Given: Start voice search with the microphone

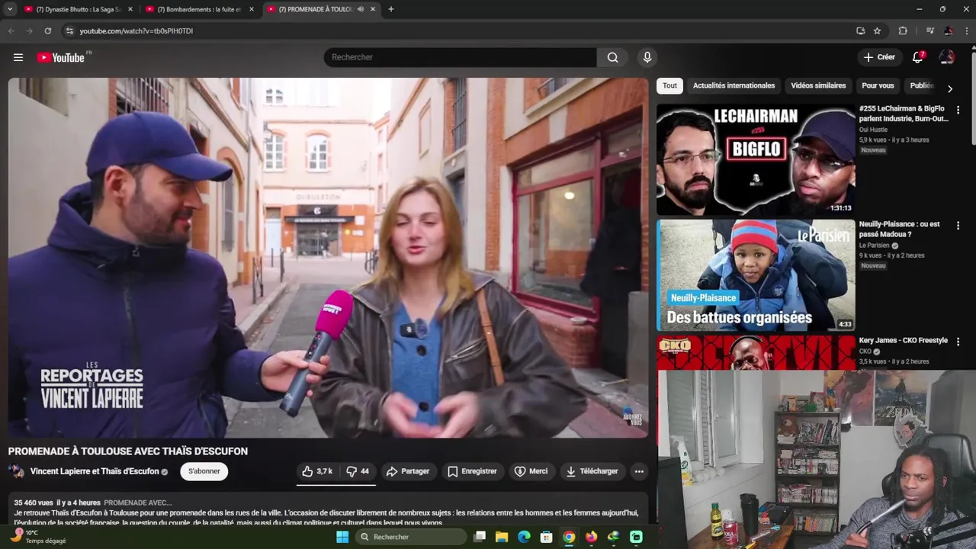Looking at the screenshot, I should [x=647, y=57].
